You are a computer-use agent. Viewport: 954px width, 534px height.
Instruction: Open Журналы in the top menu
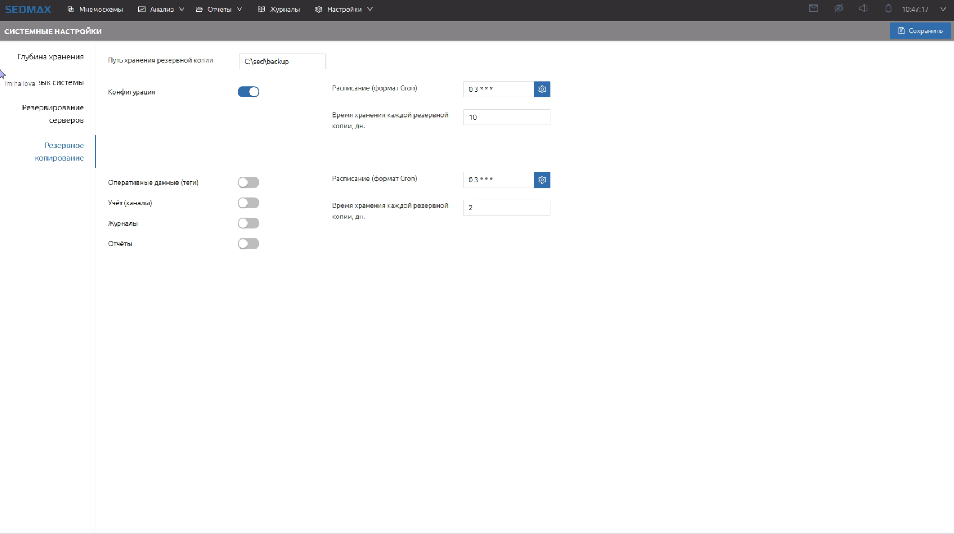[279, 10]
